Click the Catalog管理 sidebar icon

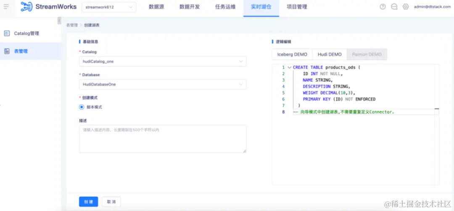(7, 34)
